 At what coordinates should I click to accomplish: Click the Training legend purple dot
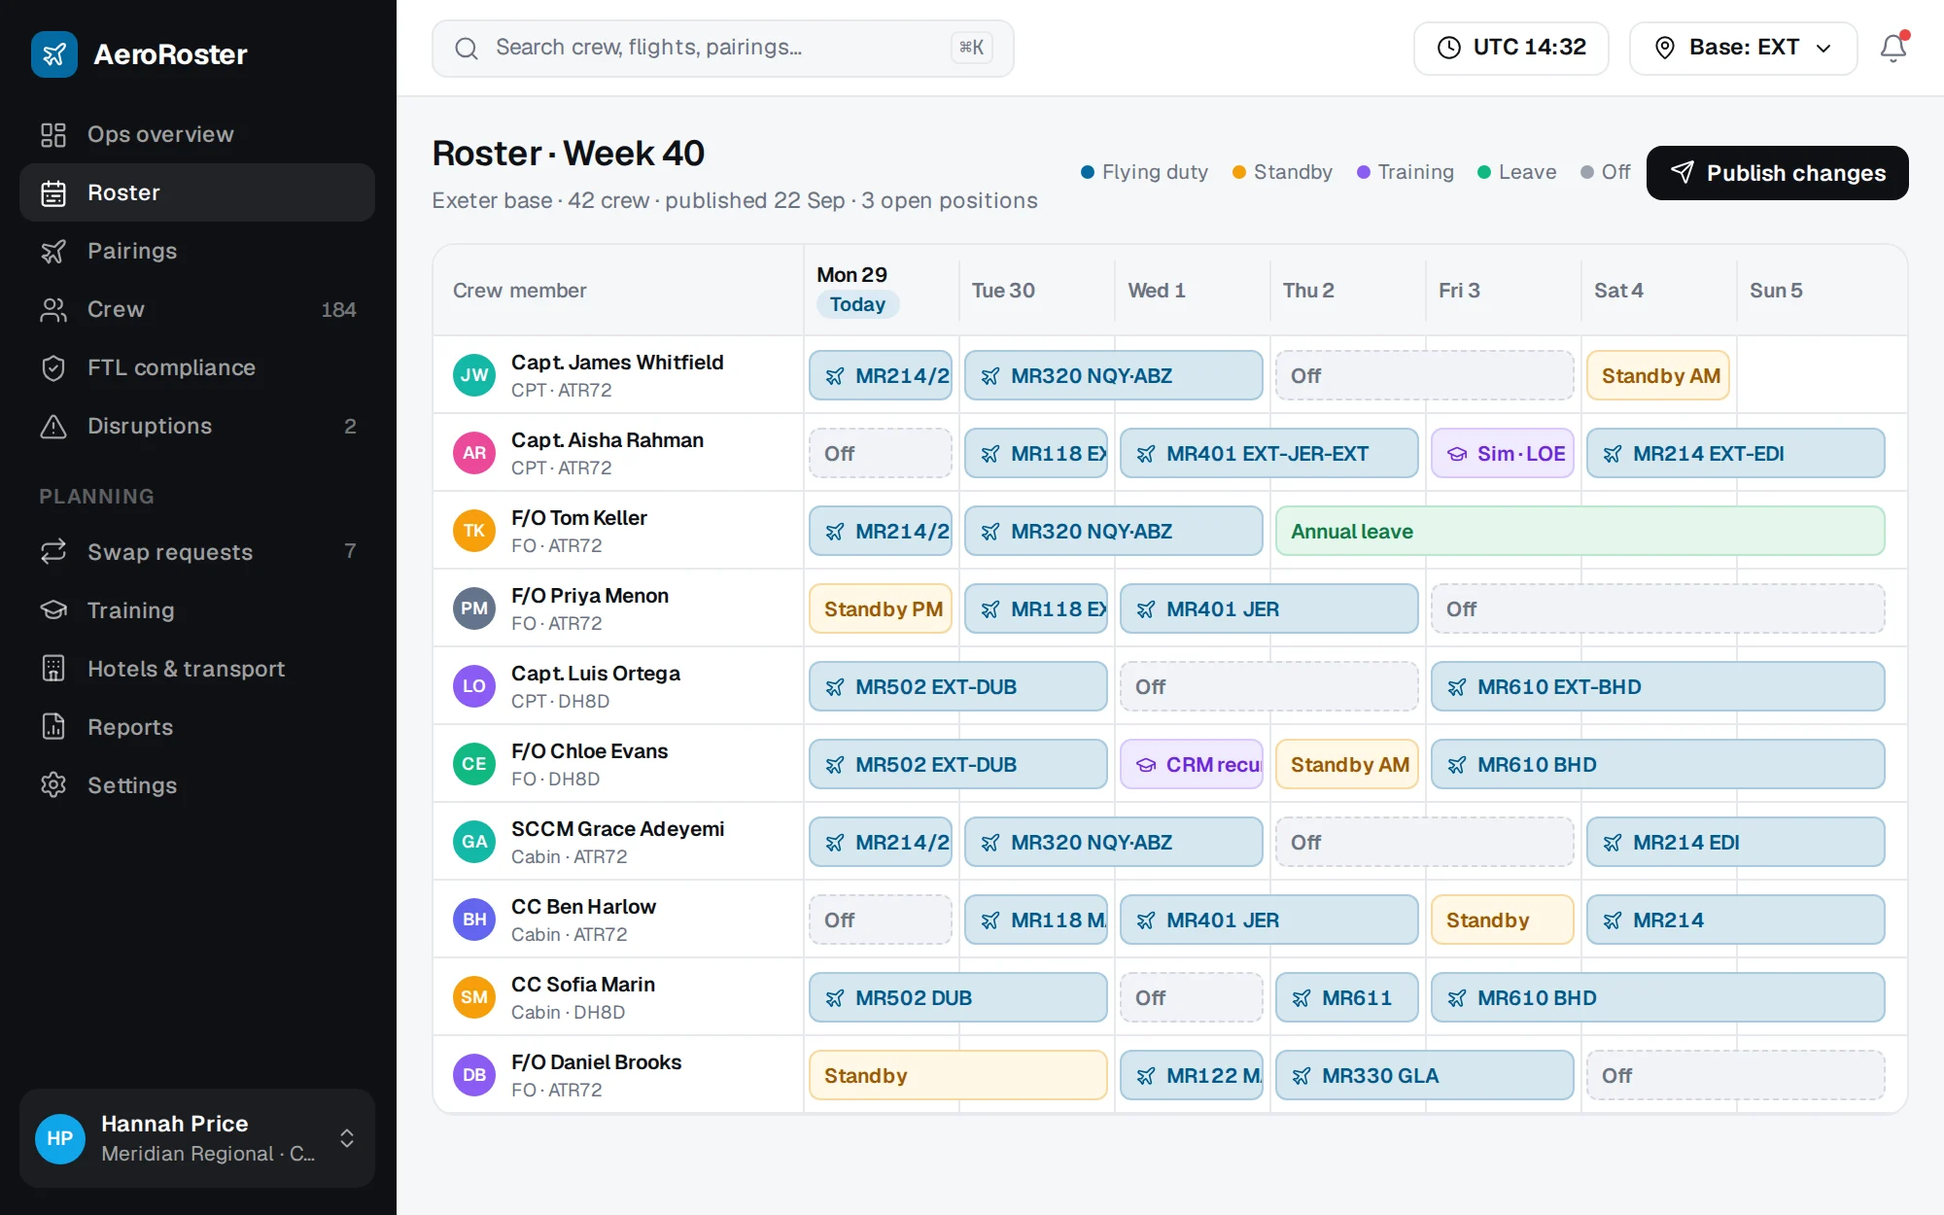(1364, 172)
